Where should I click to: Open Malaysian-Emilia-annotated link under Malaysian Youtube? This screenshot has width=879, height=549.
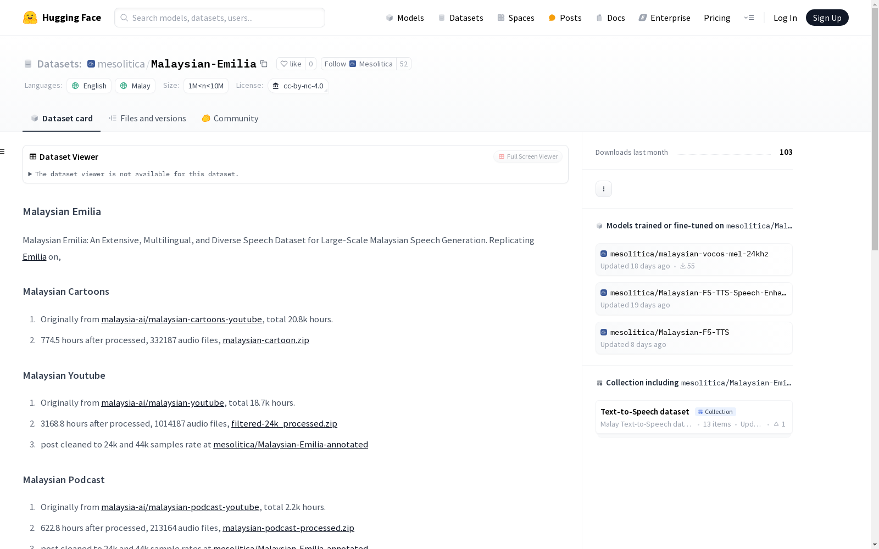point(291,444)
